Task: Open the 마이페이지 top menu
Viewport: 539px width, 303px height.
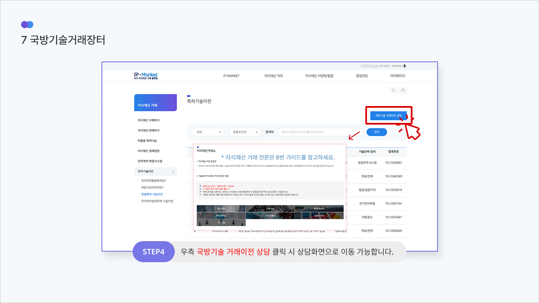Action: (x=398, y=76)
